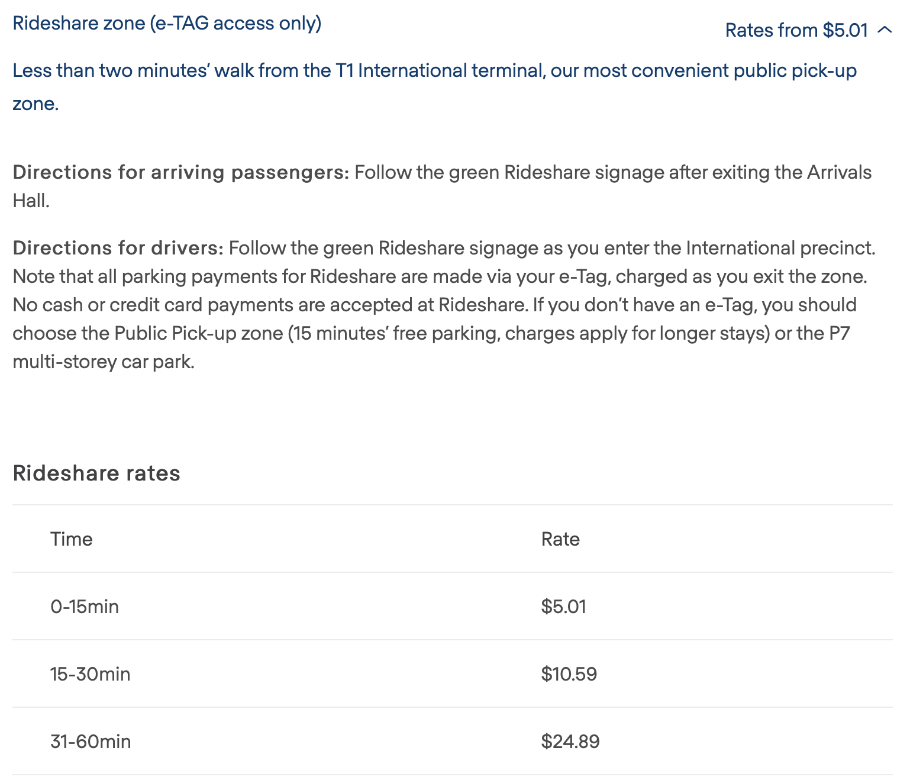Click the Directions for arriving passengers label
Screen dimensions: 910x780
click(x=182, y=173)
